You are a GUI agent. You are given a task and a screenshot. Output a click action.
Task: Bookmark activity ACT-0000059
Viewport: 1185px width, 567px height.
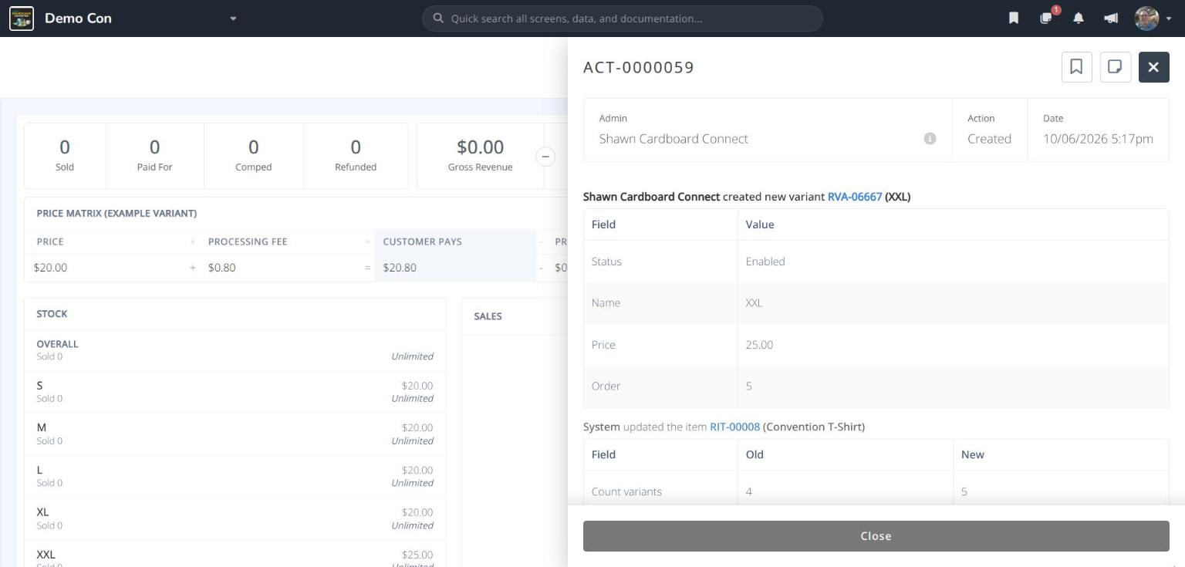pyautogui.click(x=1076, y=67)
